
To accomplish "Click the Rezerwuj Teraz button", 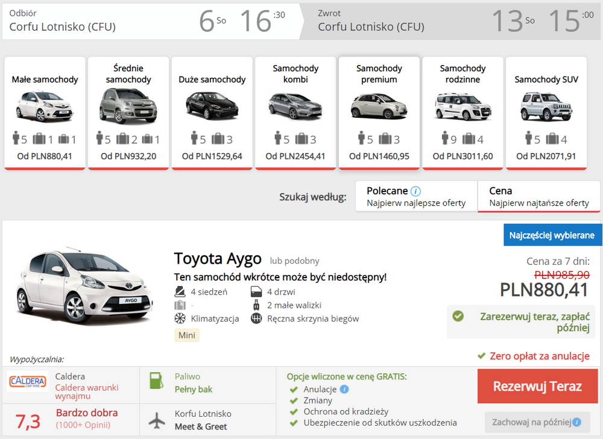I will click(537, 386).
